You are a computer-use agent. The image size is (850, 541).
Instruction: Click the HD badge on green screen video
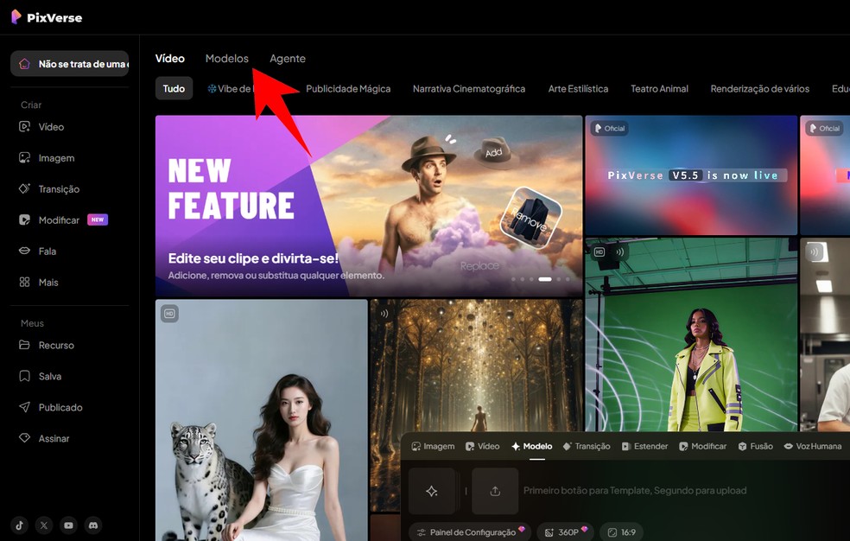[x=599, y=252]
